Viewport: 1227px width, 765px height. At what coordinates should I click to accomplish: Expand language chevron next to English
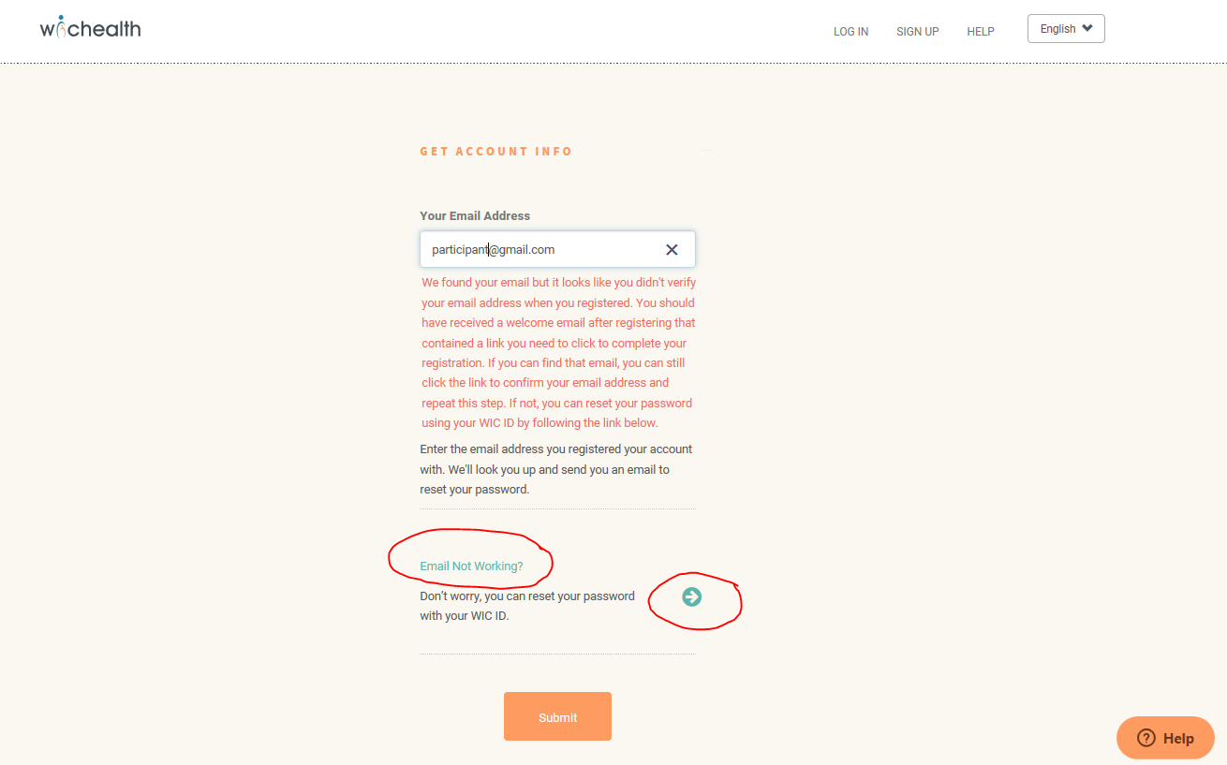[1087, 28]
